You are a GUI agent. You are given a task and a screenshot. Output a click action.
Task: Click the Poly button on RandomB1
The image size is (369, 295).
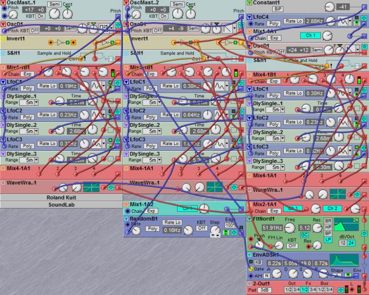pyautogui.click(x=152, y=229)
